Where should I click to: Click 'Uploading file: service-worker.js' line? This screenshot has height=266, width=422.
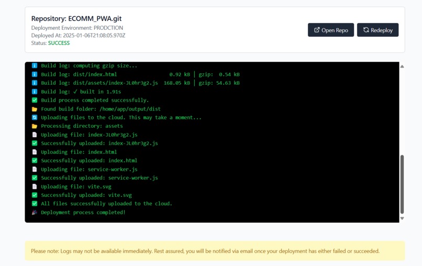click(89, 169)
